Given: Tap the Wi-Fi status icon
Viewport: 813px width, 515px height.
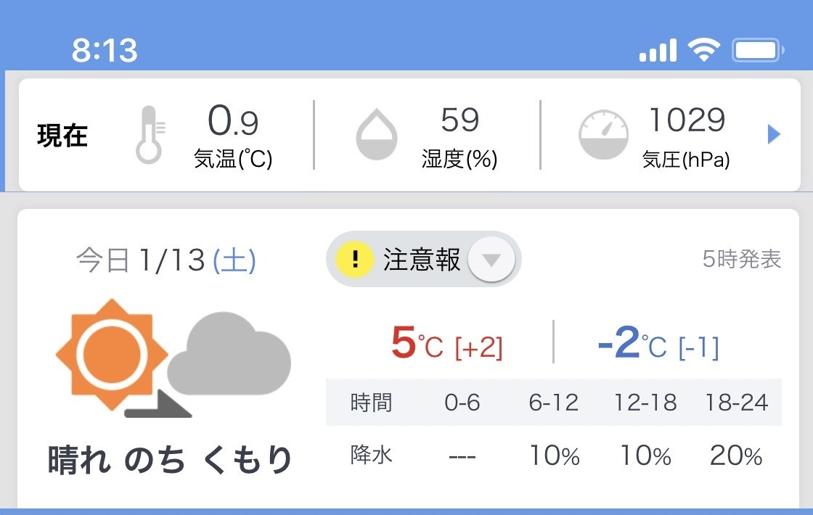Looking at the screenshot, I should 703,50.
